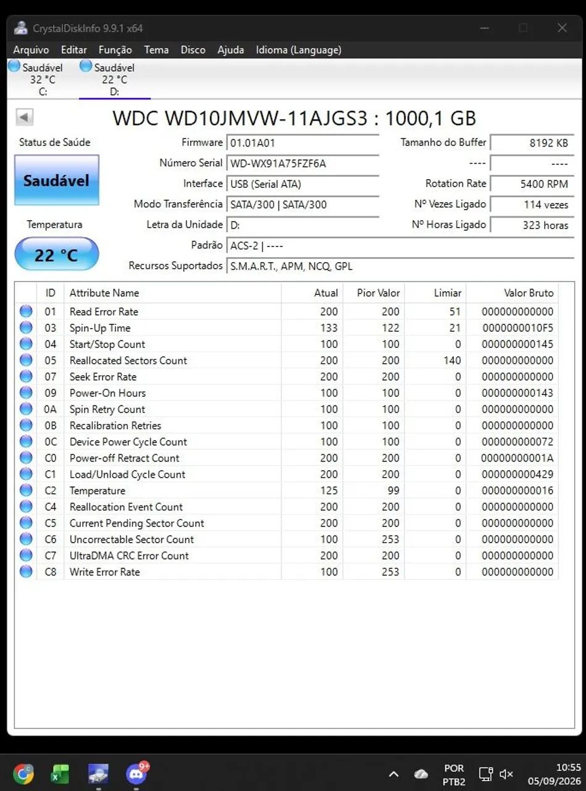This screenshot has width=586, height=791.
Task: Click status orb for Read Error Rate
Action: [x=26, y=311]
